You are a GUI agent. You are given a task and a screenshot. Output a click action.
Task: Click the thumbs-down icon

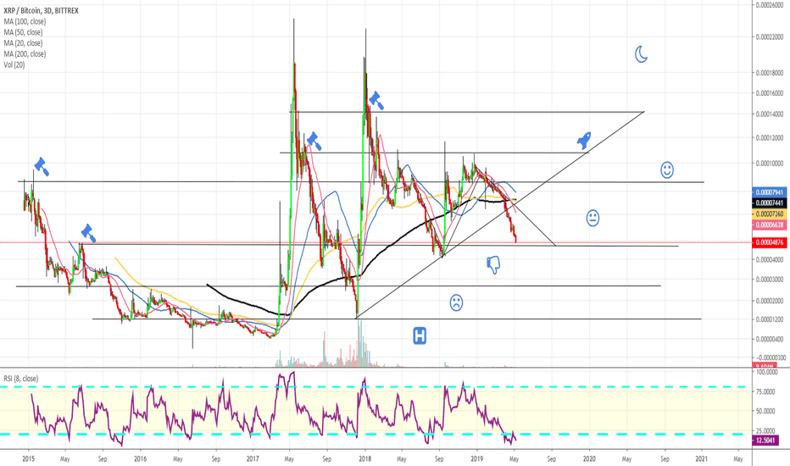coord(493,264)
